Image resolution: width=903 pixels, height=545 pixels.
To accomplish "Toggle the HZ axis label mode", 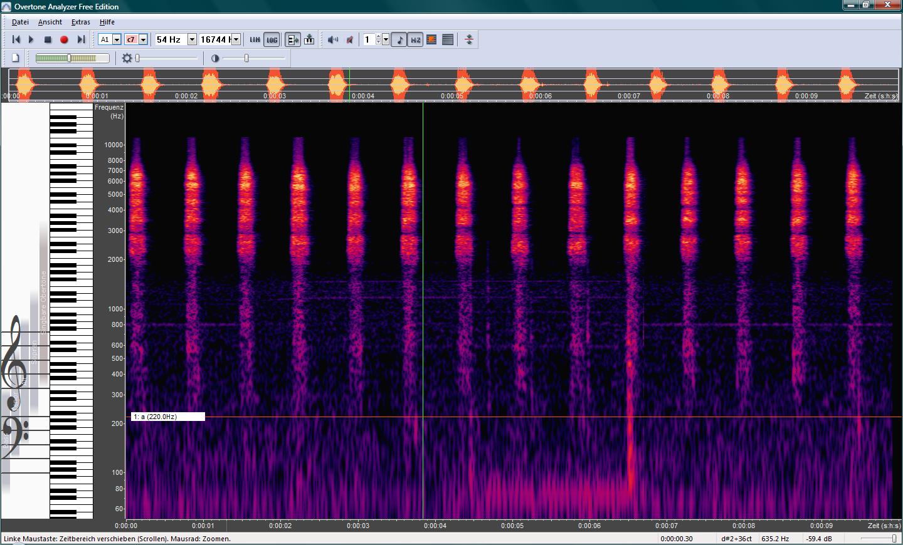I will click(415, 39).
